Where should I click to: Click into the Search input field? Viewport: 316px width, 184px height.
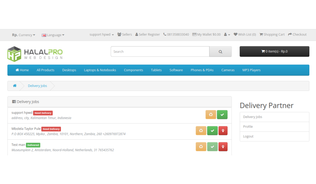coord(160,52)
